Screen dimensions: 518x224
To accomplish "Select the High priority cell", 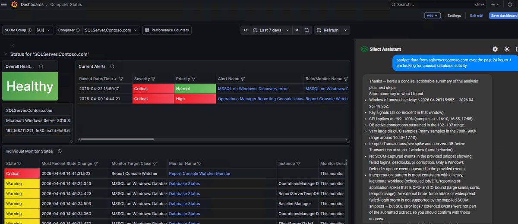I will click(194, 99).
